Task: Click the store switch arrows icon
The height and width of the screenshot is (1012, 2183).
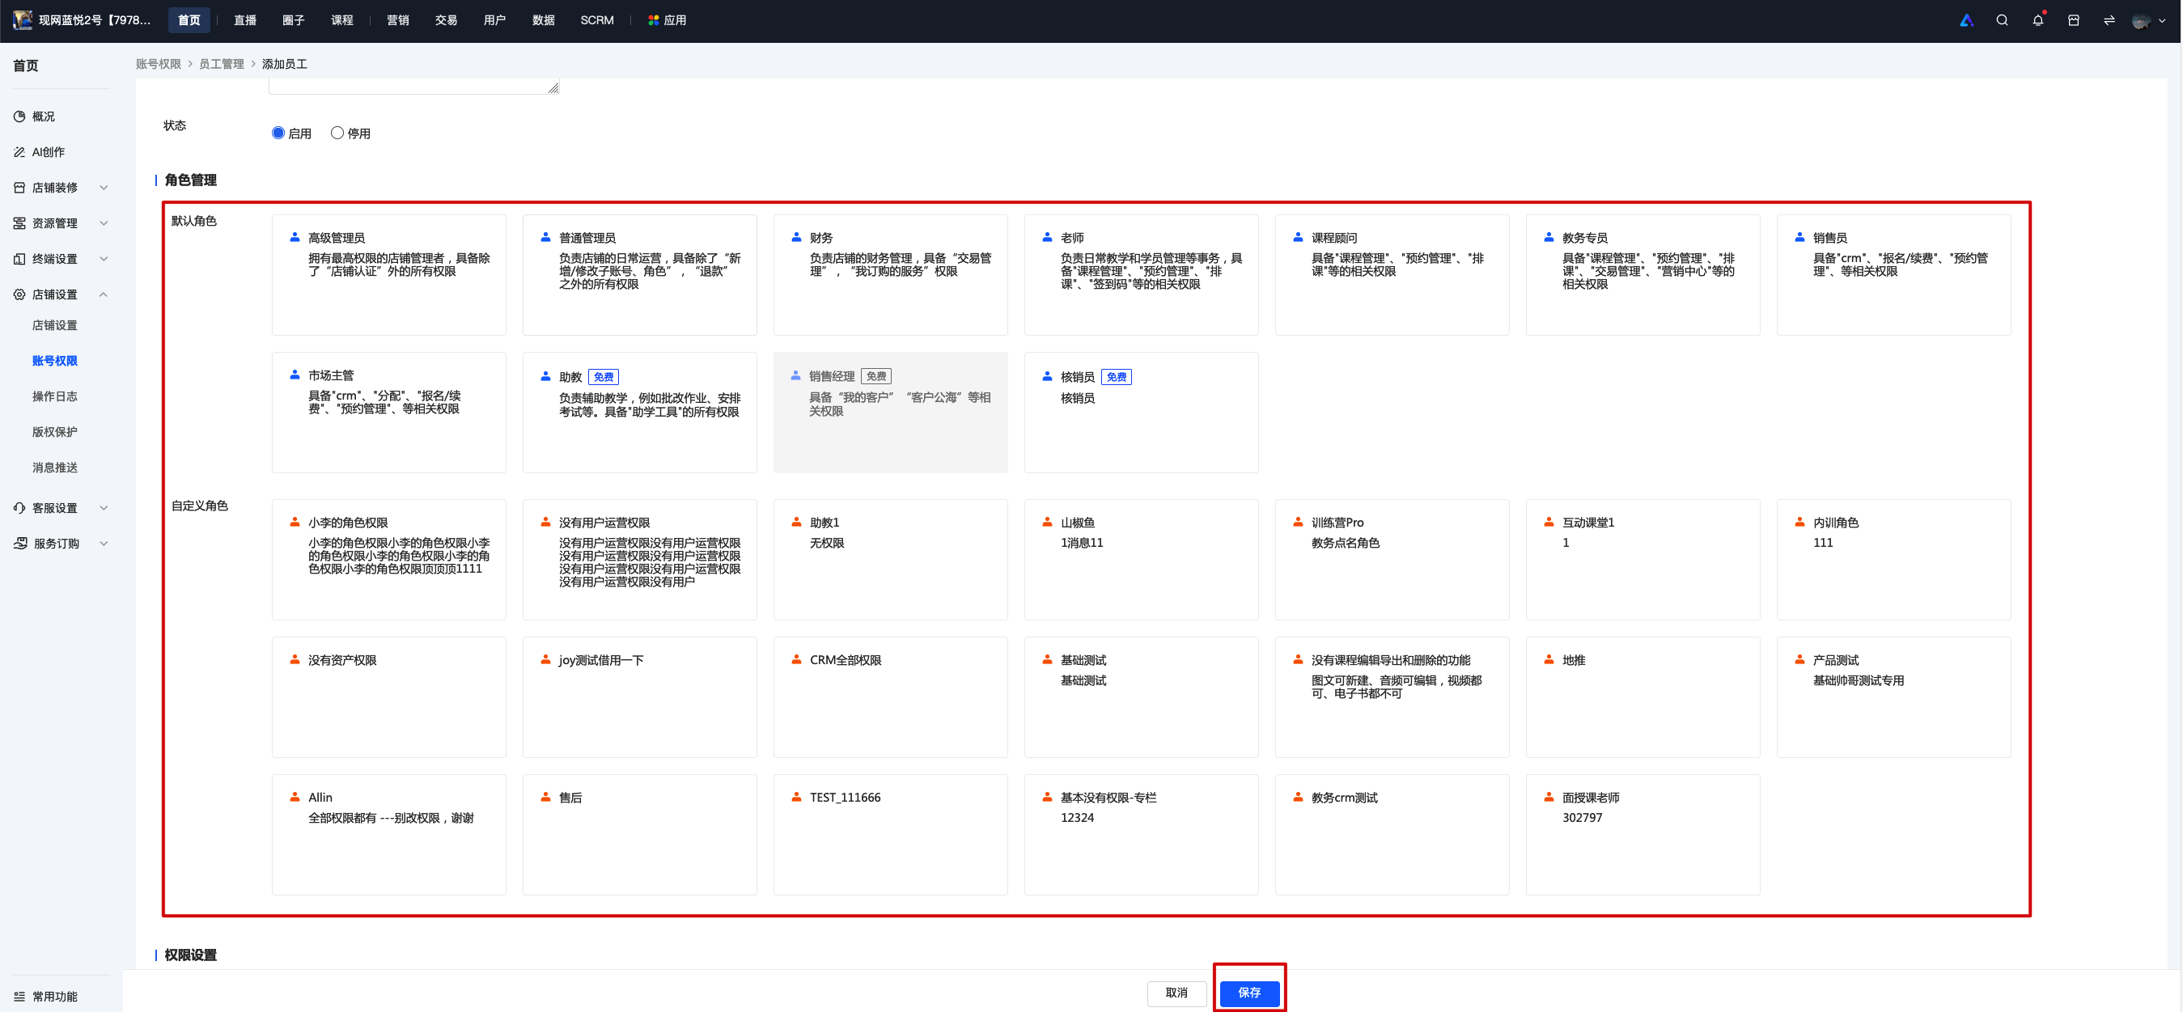Action: point(2109,20)
